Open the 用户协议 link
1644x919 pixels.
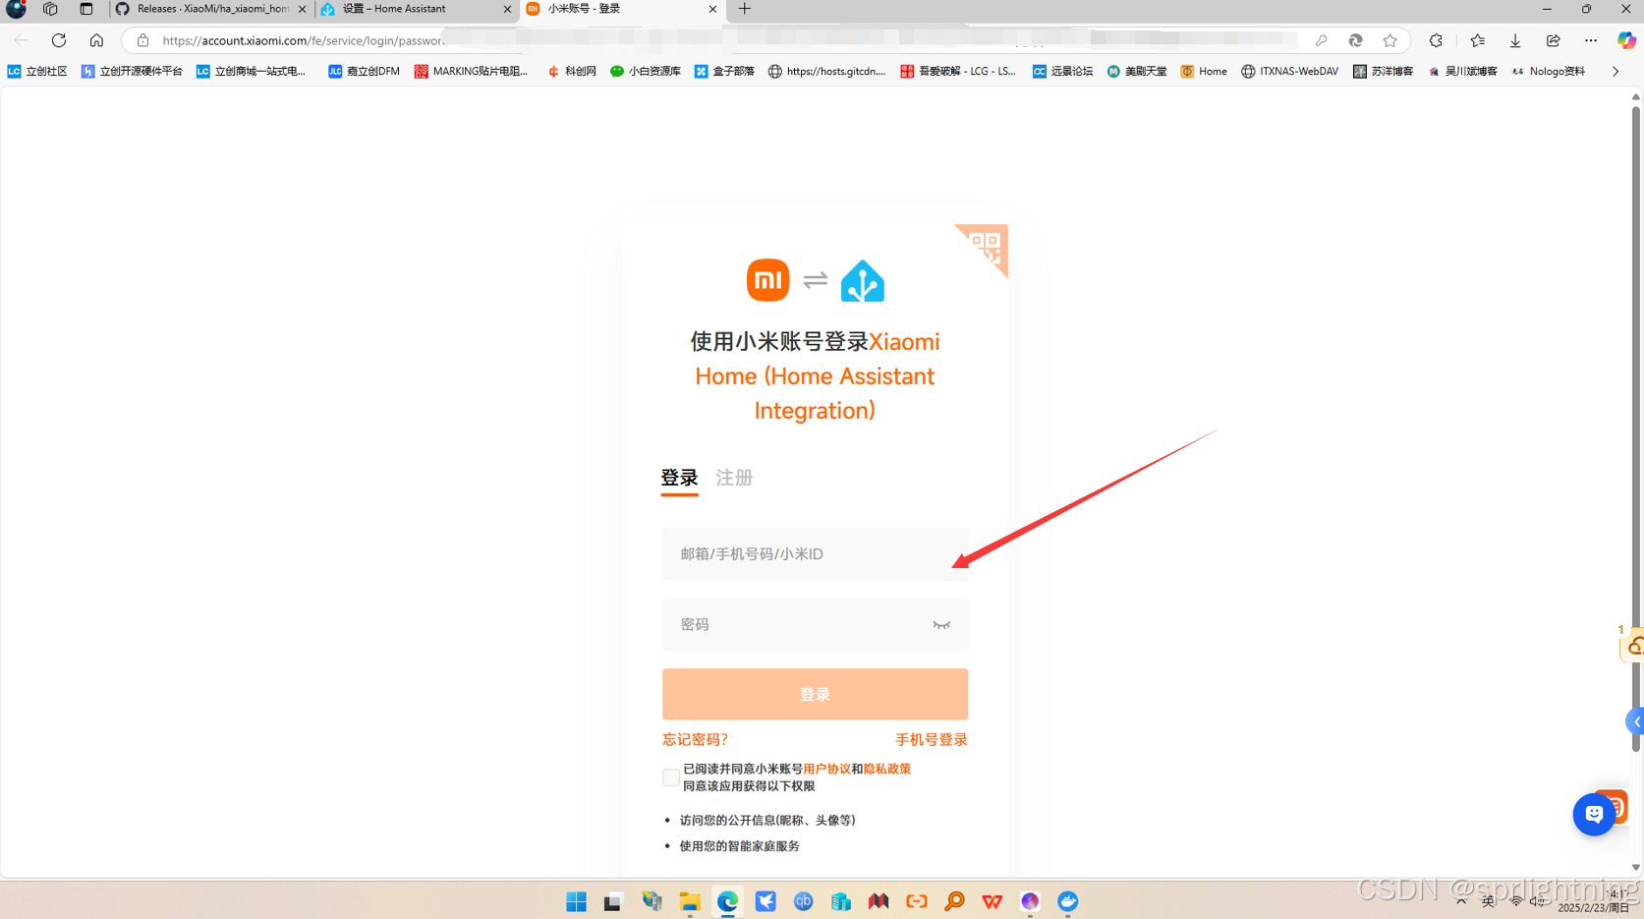(x=826, y=770)
